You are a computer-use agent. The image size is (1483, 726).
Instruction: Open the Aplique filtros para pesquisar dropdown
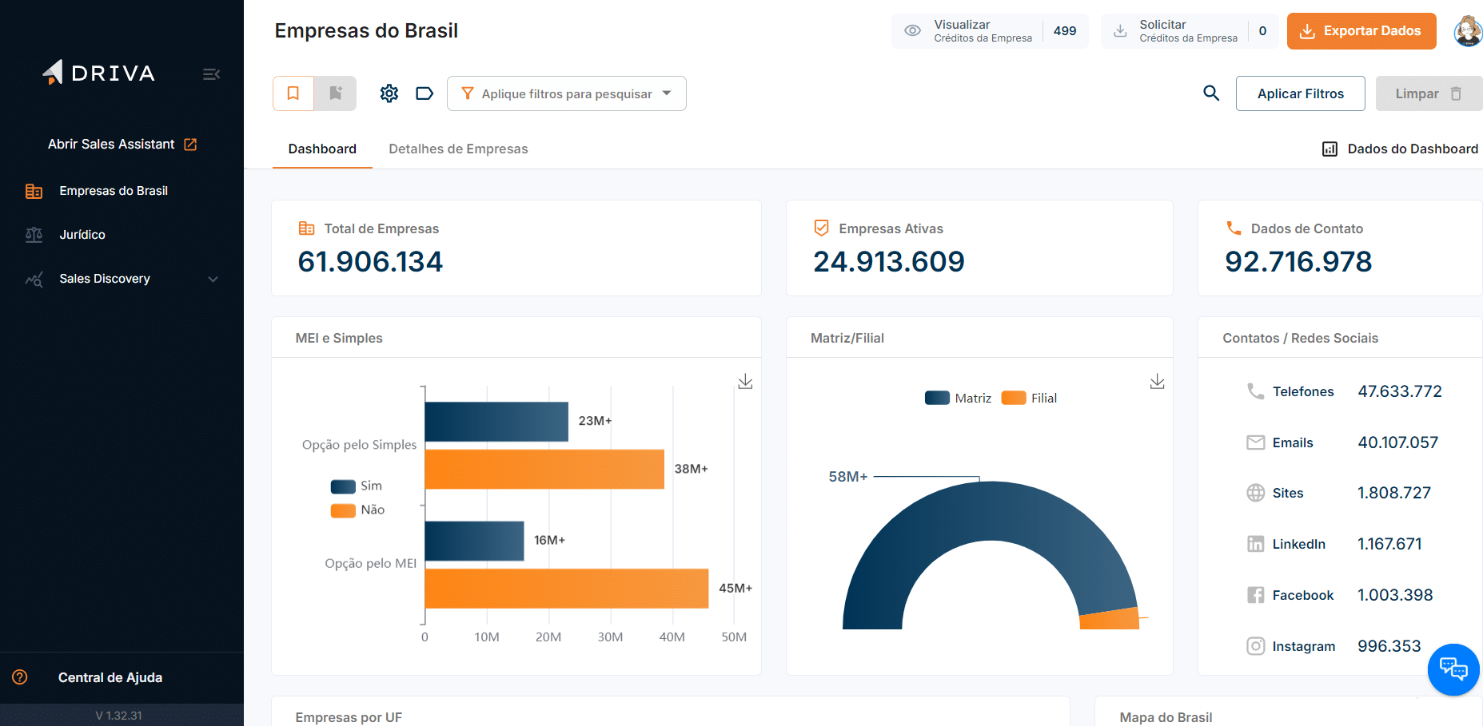(x=567, y=93)
